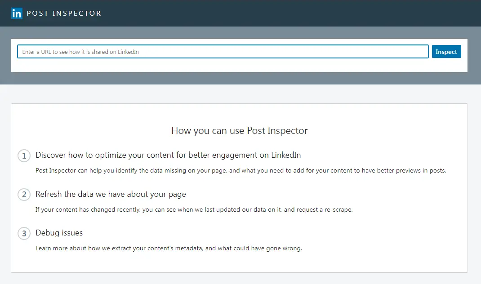Click the POST INSPECTOR header title

(x=64, y=13)
